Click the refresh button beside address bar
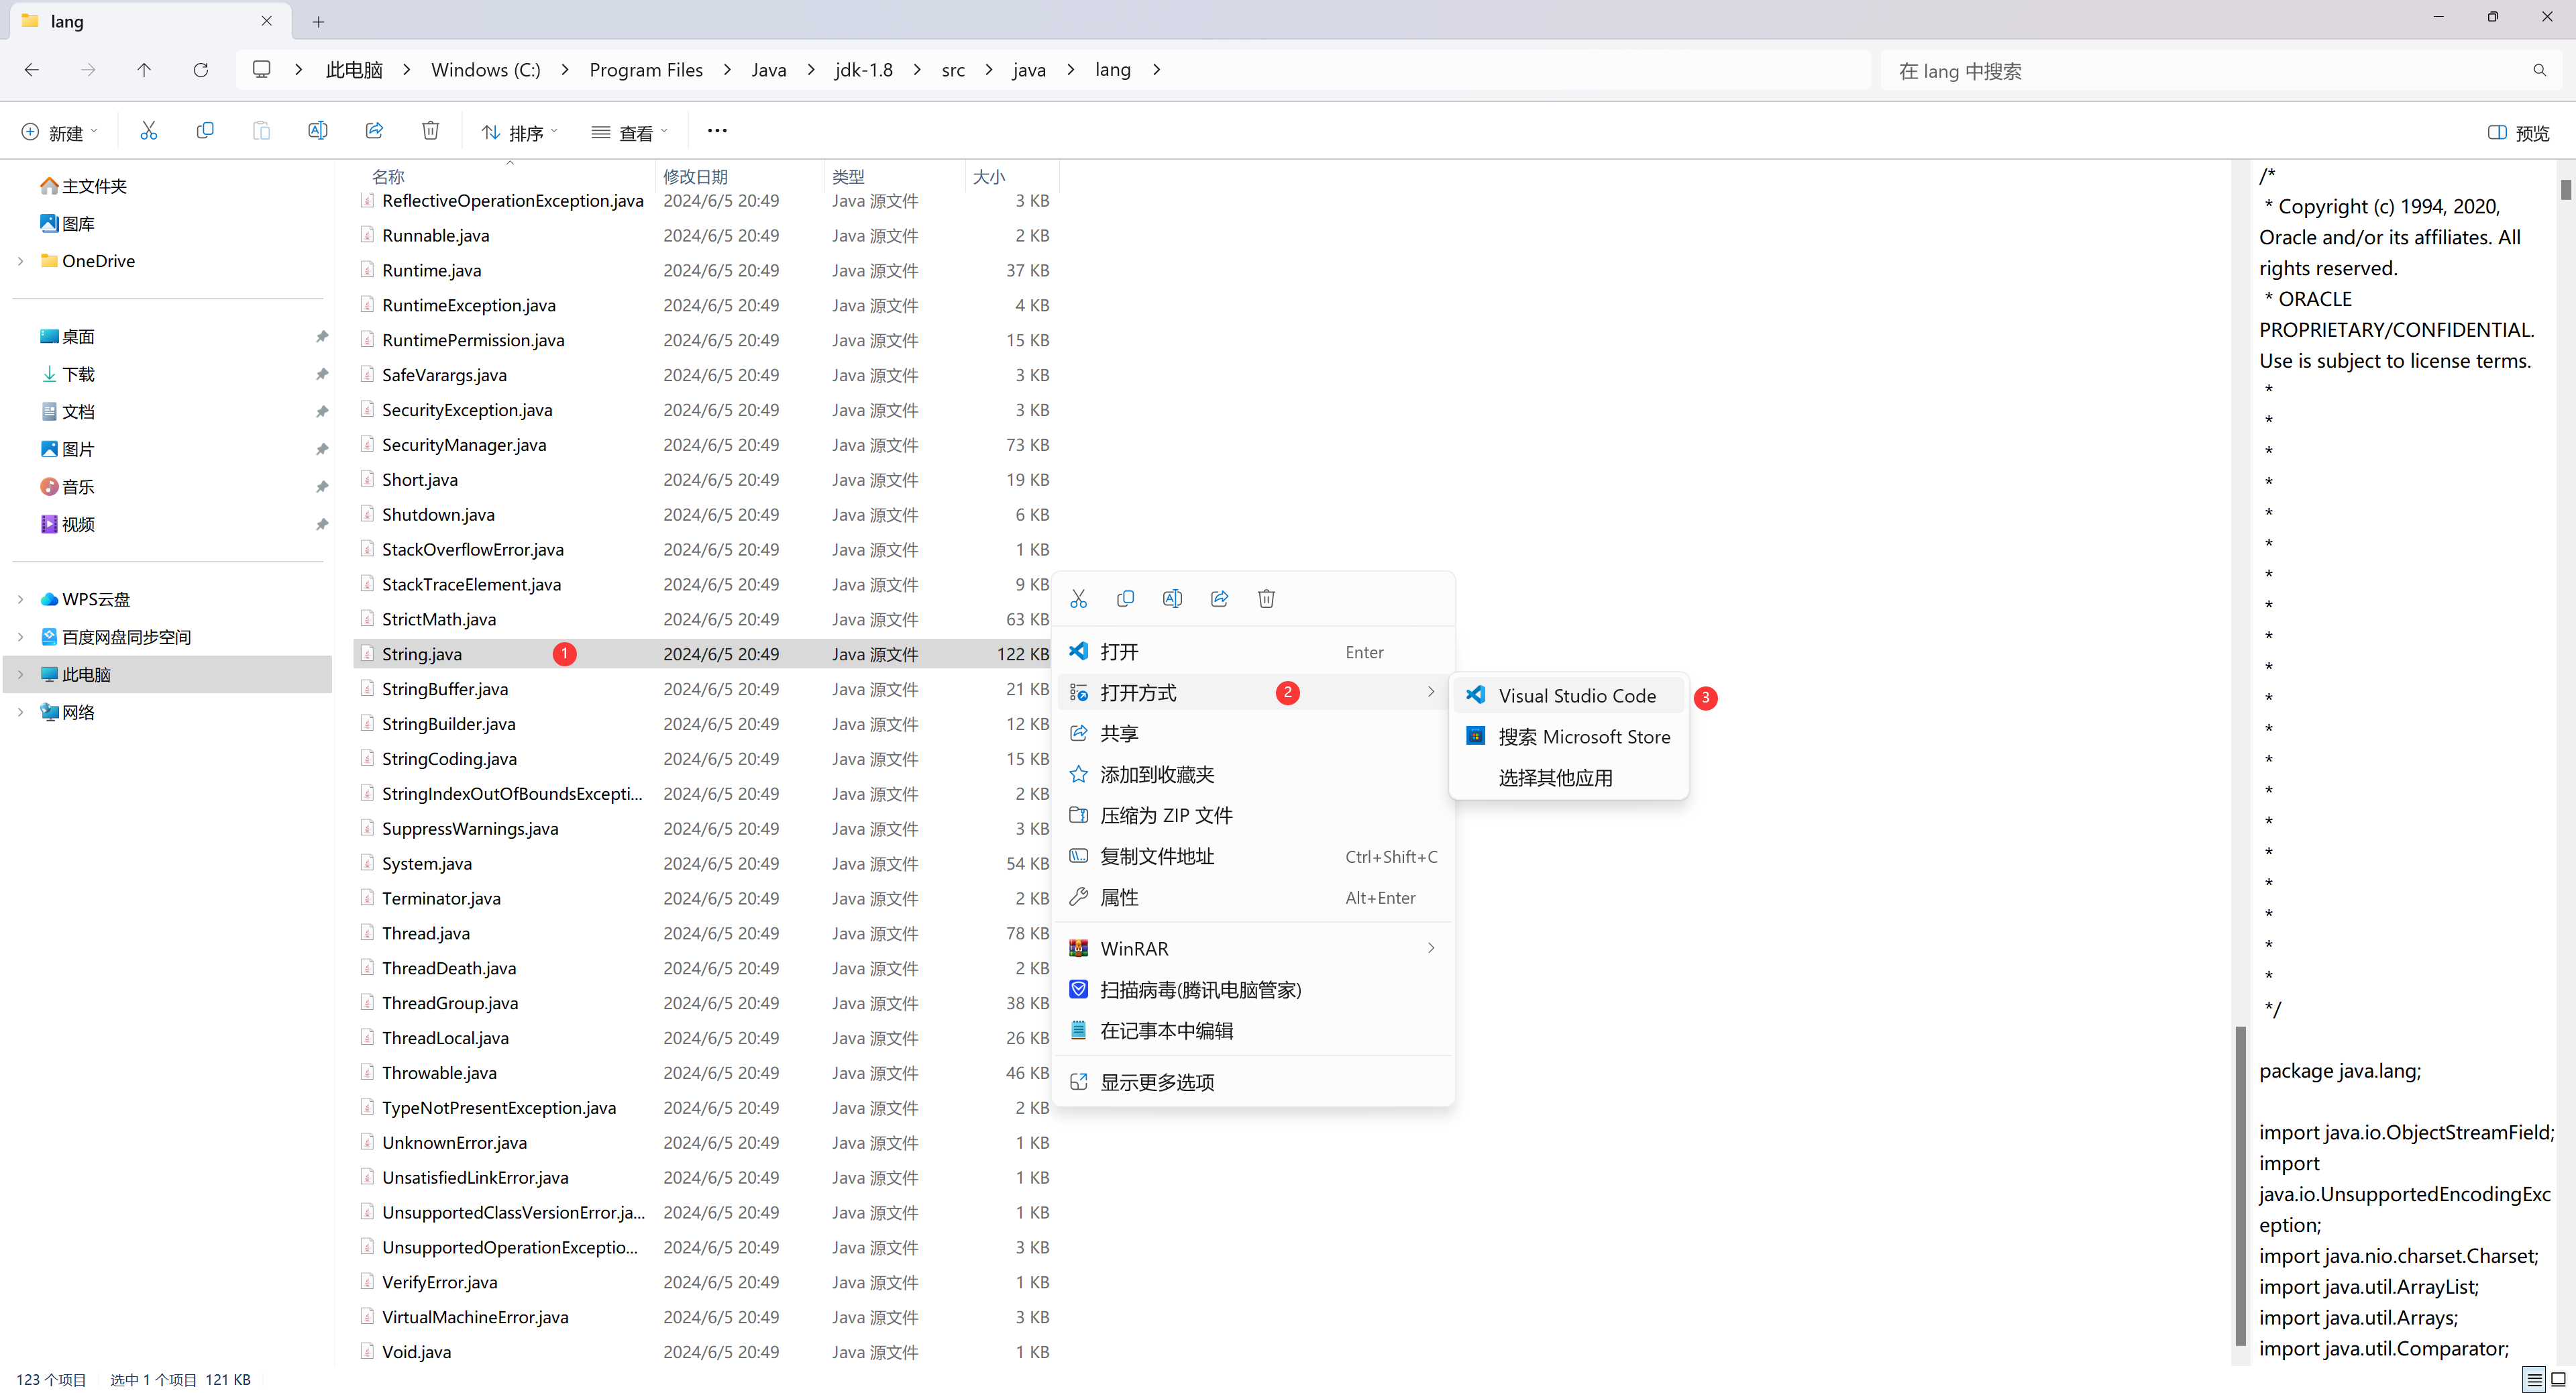2576x1393 pixels. click(201, 70)
